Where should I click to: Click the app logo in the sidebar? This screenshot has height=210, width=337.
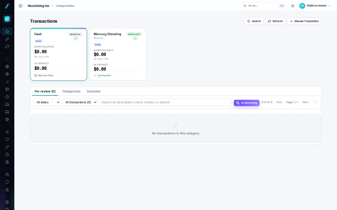(7, 6)
